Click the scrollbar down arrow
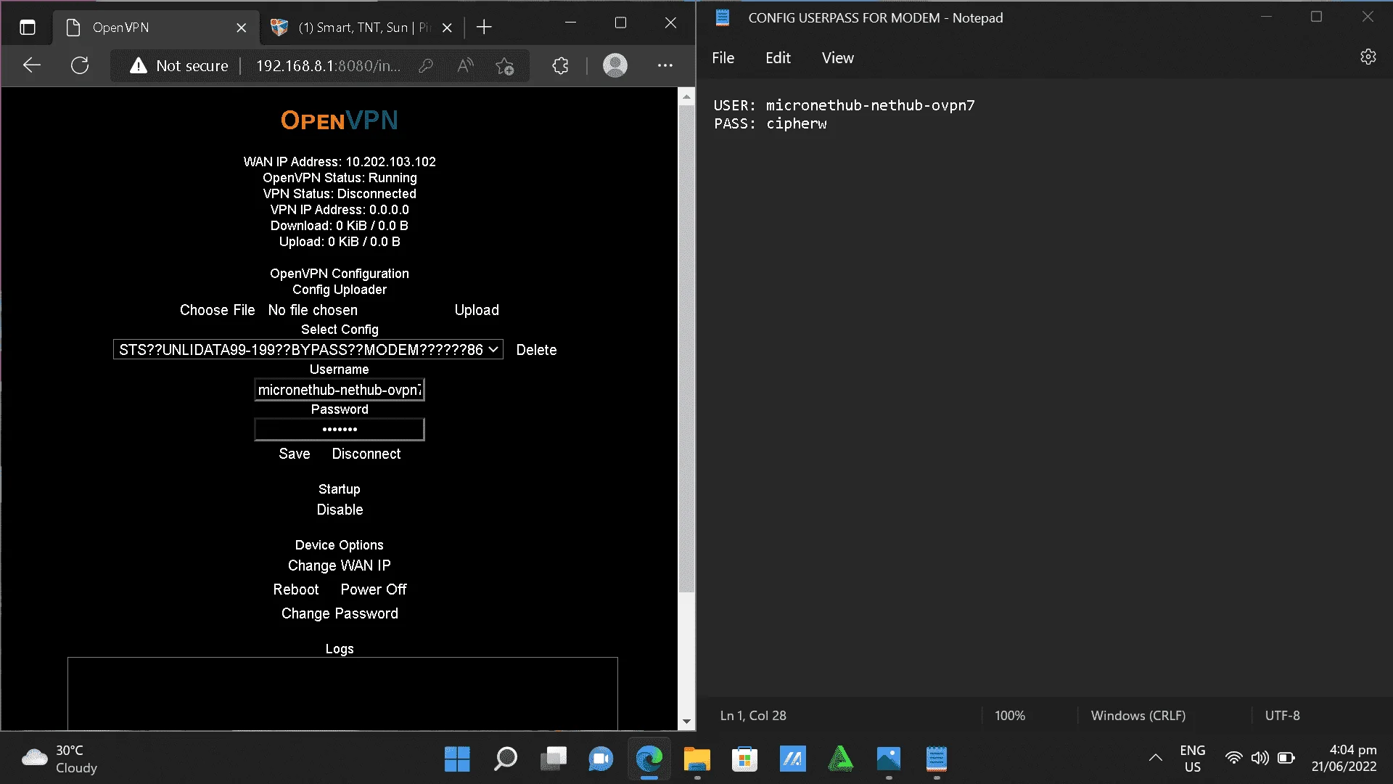The width and height of the screenshot is (1393, 784). tap(686, 722)
